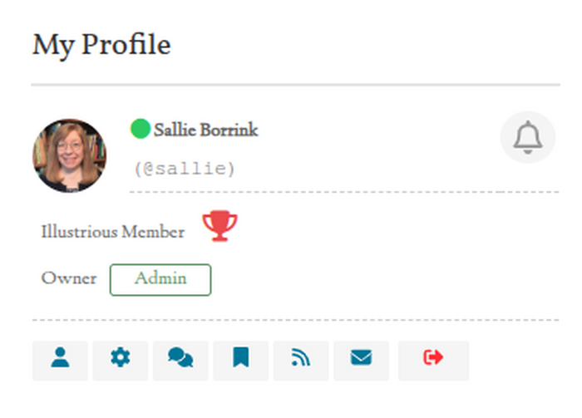This screenshot has width=582, height=418.
Task: Open the Sallie Borrink name link
Action: (x=205, y=130)
